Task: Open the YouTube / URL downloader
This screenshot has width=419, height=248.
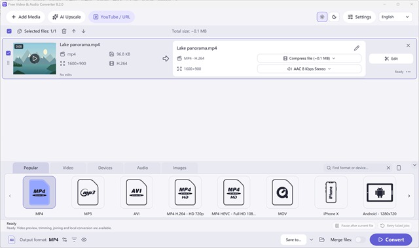Action: coord(112,17)
